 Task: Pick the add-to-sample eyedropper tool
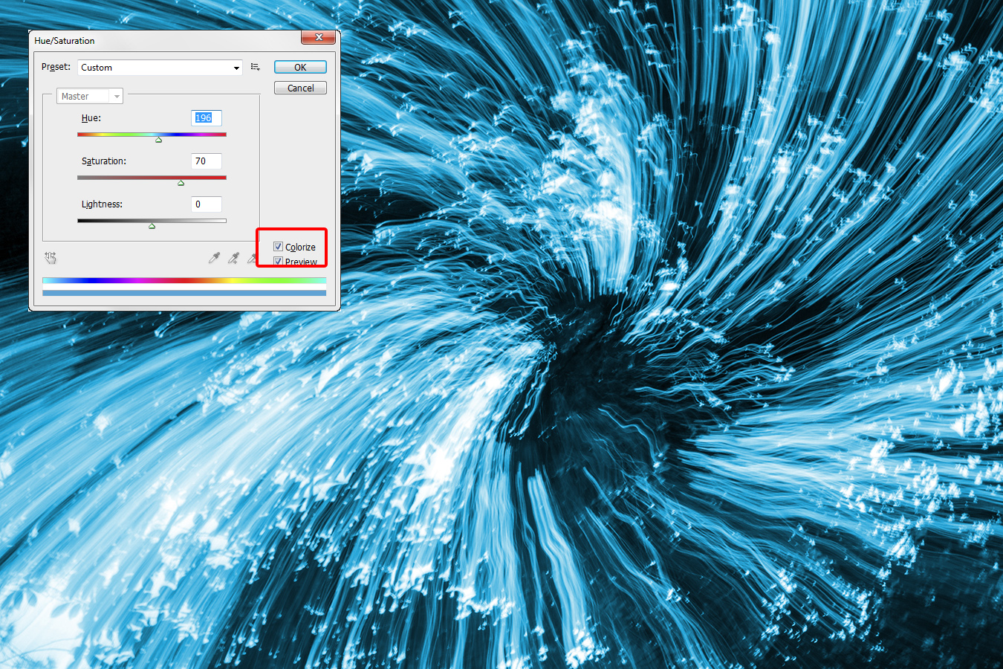(x=233, y=258)
